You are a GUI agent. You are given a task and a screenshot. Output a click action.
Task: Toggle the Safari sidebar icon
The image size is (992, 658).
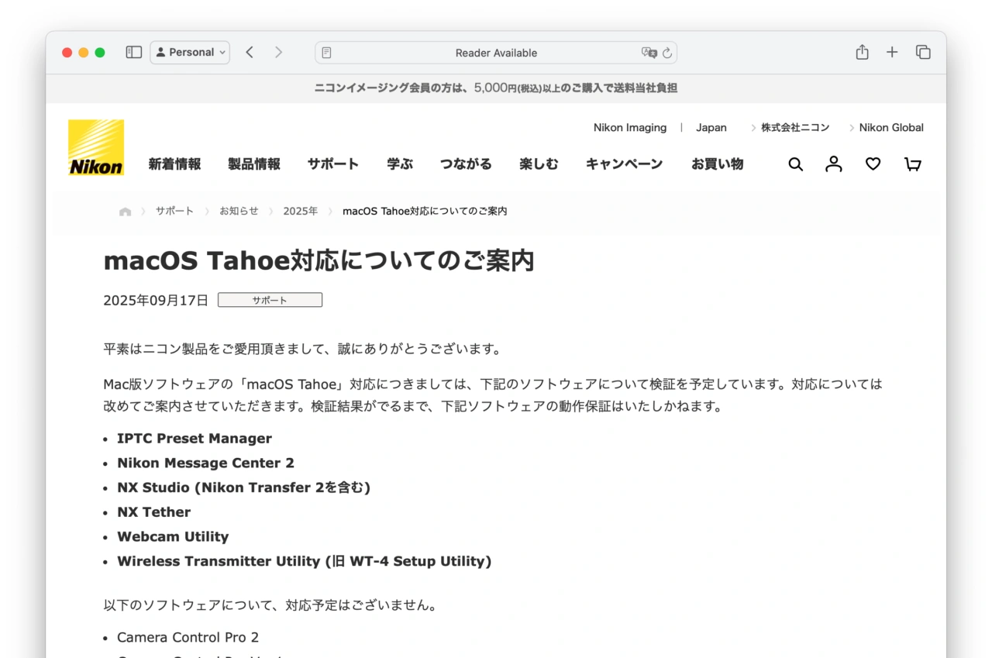coord(133,52)
